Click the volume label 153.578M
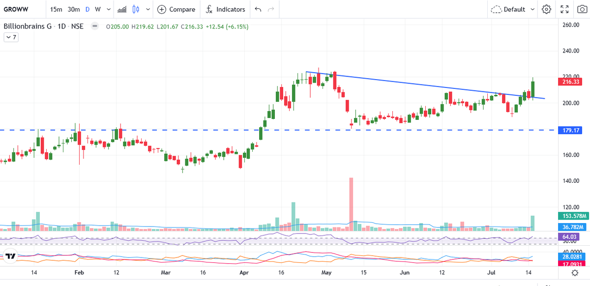The image size is (590, 286). coord(573,216)
